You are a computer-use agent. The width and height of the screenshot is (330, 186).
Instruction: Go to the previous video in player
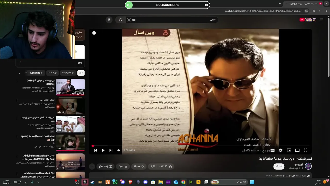[x=95, y=150]
